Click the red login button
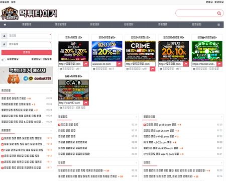 click(27, 52)
